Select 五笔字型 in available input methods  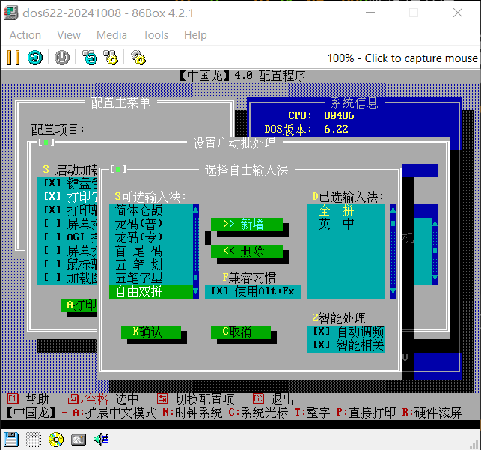(139, 278)
